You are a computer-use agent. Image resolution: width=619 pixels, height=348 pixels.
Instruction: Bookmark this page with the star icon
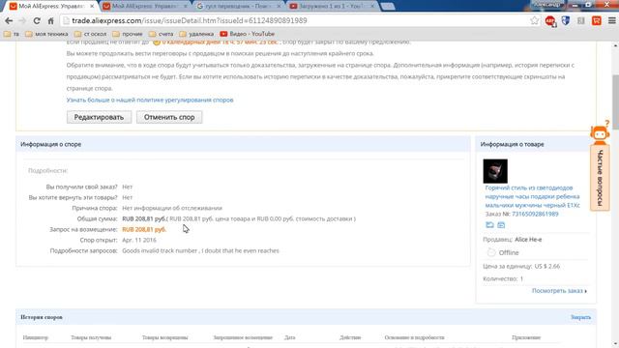534,21
